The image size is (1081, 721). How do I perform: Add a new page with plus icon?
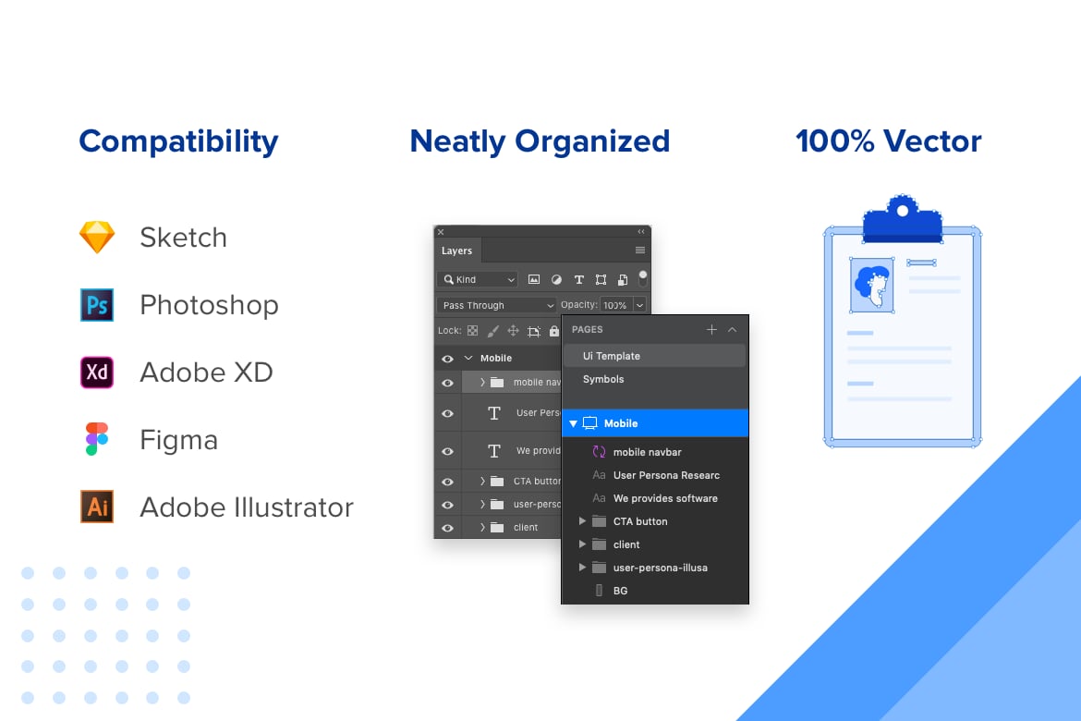711,330
